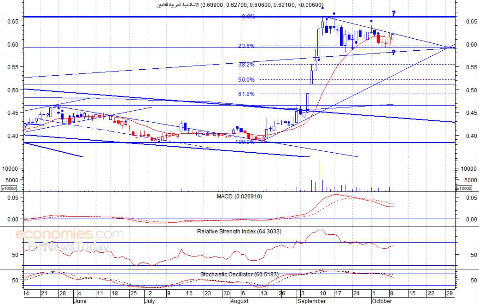Image resolution: width=479 pixels, height=304 pixels.
Task: Select date label 17 on the date axis
Action: [338, 293]
